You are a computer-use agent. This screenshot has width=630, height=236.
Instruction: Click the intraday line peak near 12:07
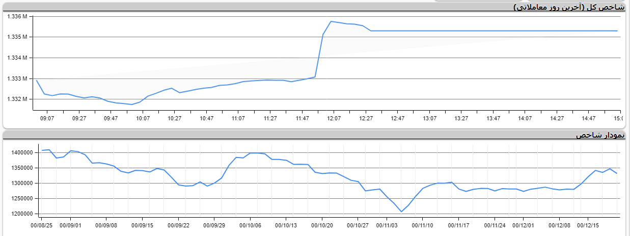(x=331, y=21)
